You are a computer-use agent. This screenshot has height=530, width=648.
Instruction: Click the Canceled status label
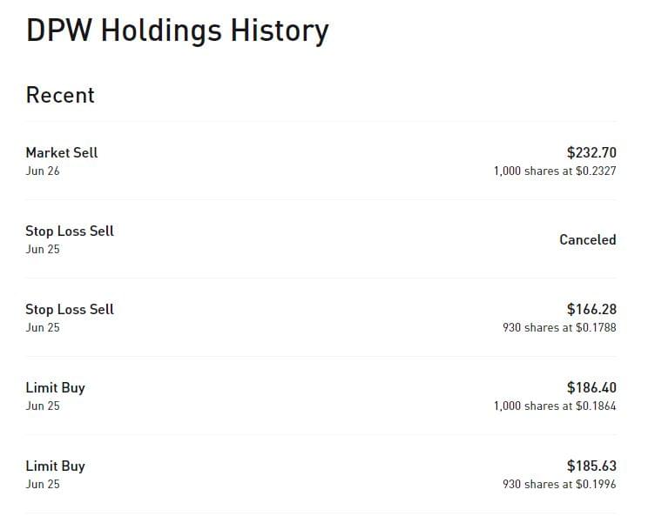click(x=587, y=239)
